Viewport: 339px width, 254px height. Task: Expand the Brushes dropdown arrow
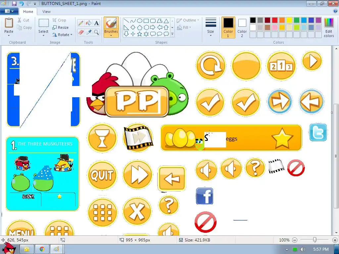pos(111,36)
